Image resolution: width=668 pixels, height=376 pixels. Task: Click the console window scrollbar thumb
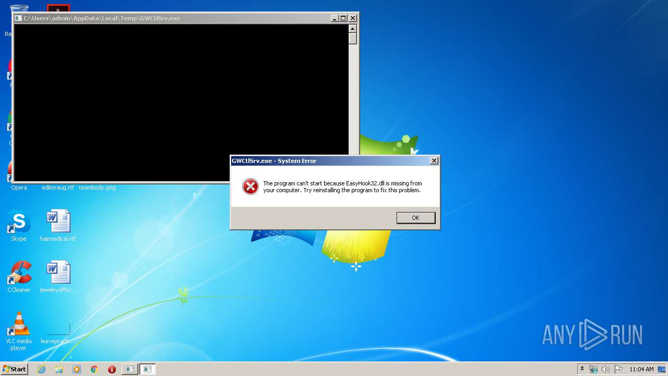353,39
